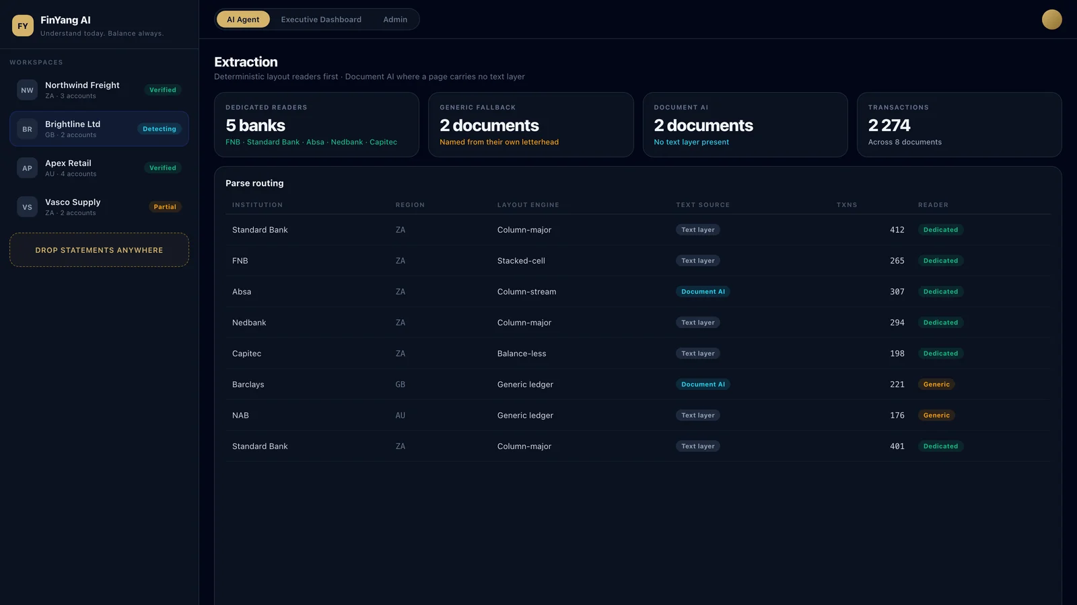Select the Standard Bank row with 401 transactions
1077x605 pixels.
click(638, 446)
